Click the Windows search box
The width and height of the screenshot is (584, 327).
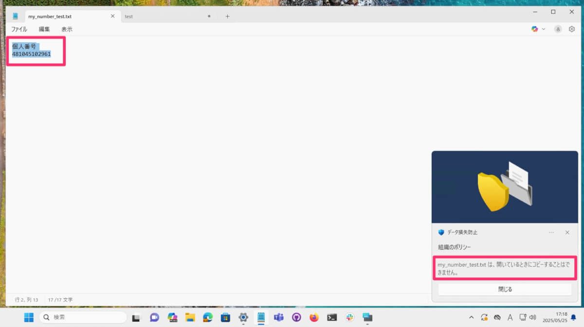[83, 317]
